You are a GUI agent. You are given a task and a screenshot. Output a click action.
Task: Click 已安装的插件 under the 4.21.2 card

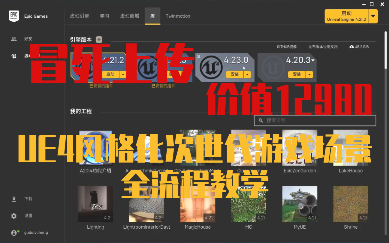click(x=101, y=86)
